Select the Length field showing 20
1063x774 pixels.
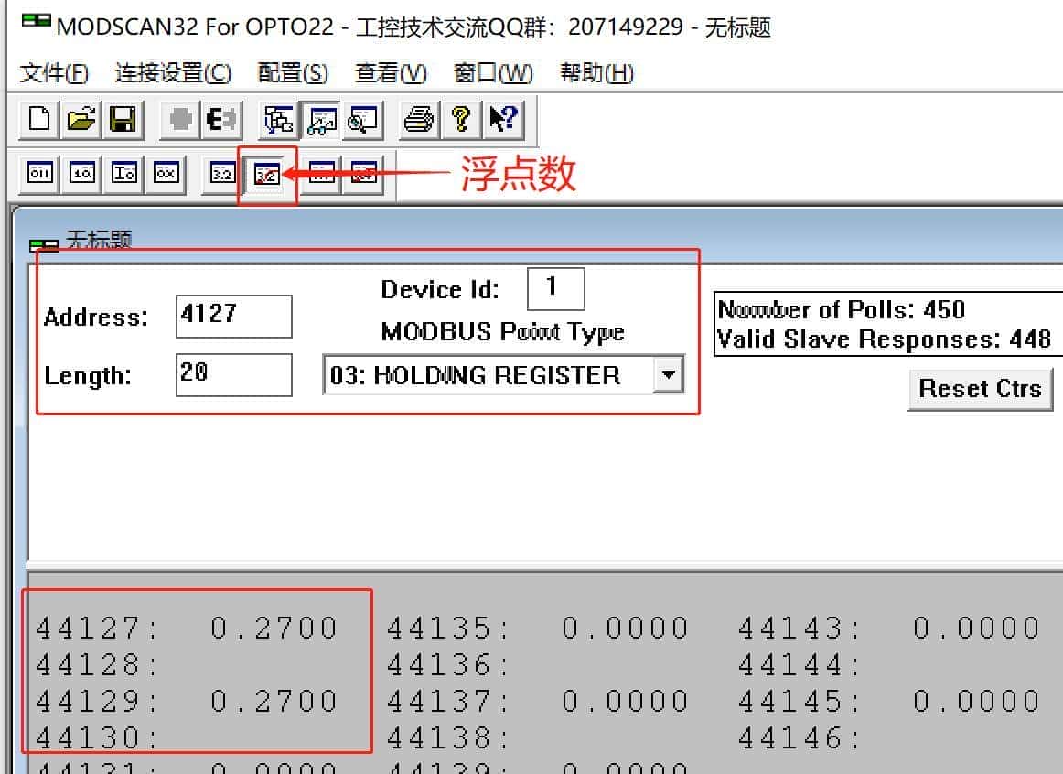tap(233, 374)
